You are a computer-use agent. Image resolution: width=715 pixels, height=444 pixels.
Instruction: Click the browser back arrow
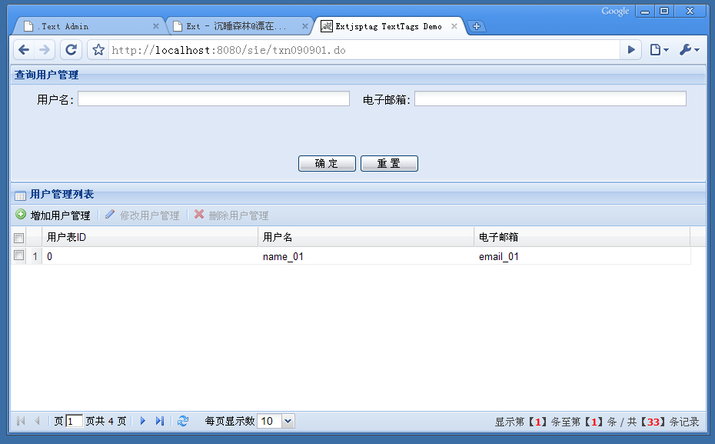(24, 50)
